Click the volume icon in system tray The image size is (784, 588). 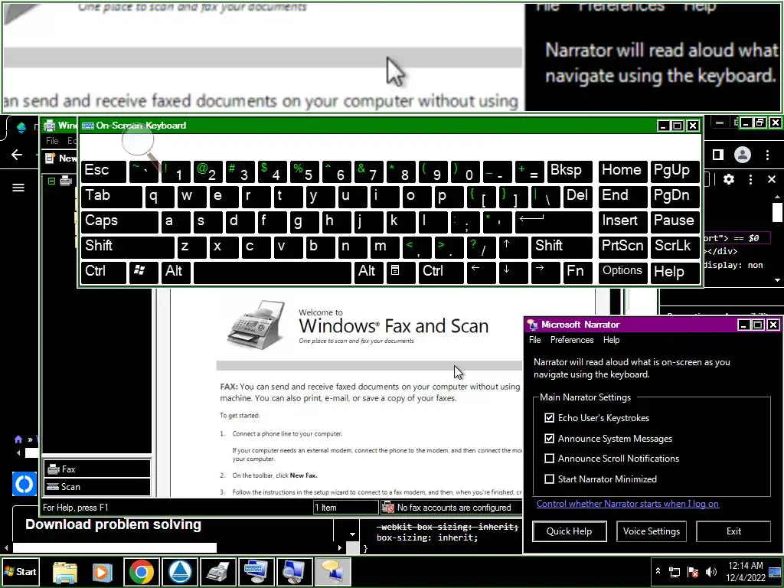coord(711,571)
